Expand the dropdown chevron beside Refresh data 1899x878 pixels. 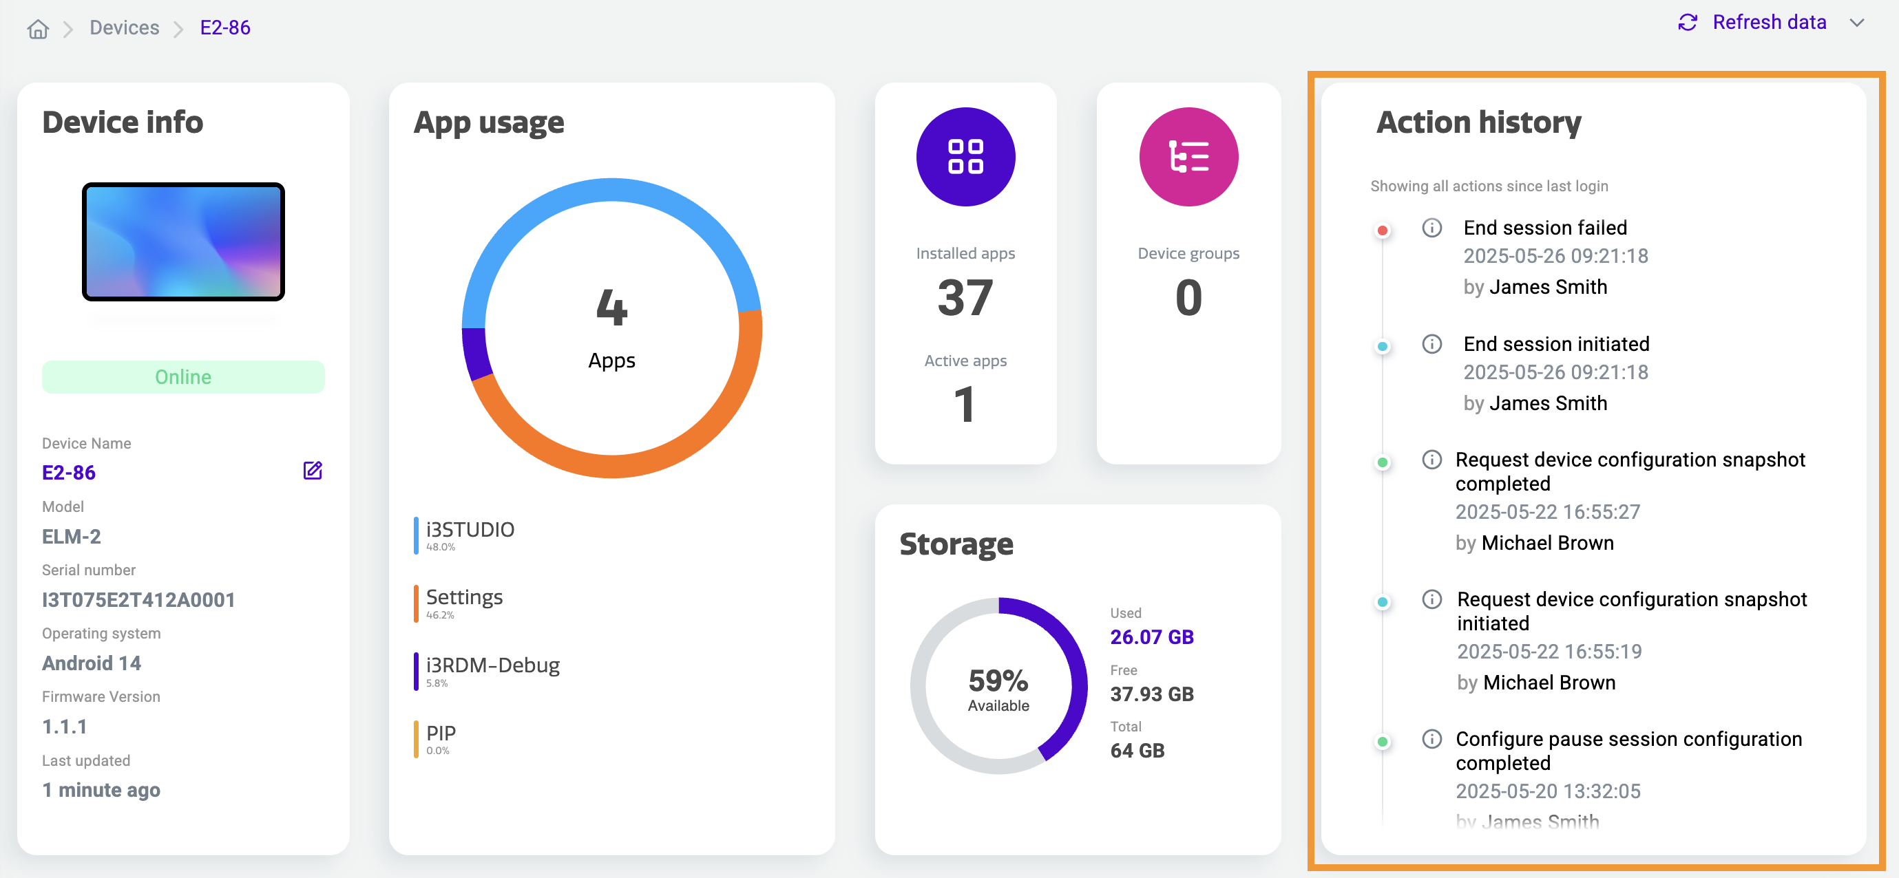(x=1856, y=23)
